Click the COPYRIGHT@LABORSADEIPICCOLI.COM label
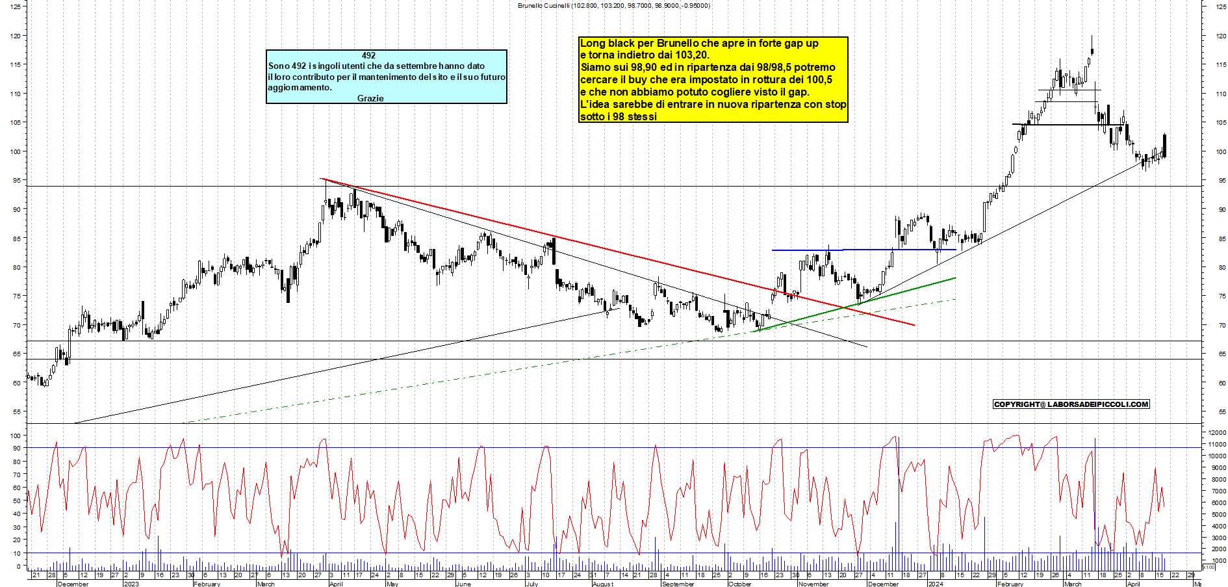1228x587 pixels. [1071, 404]
